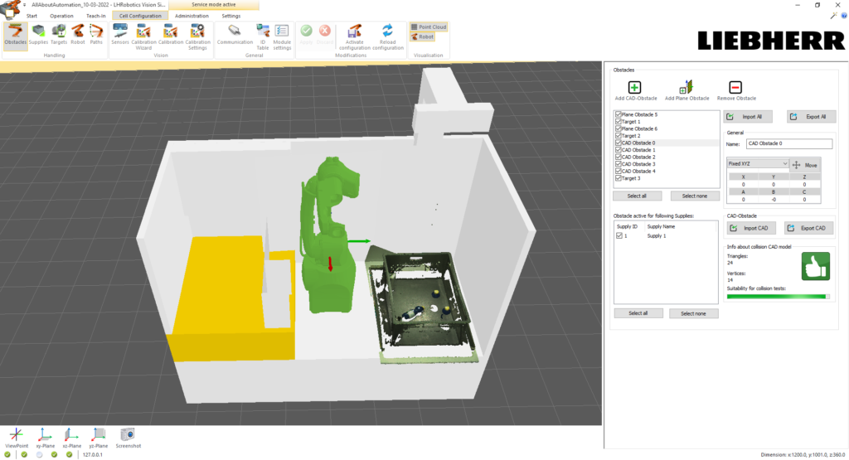Uncheck the Plane Obstacle 5 checkbox
The height and width of the screenshot is (460, 849).
[x=618, y=114]
